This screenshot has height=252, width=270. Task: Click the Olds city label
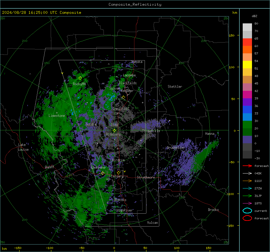click(x=114, y=125)
